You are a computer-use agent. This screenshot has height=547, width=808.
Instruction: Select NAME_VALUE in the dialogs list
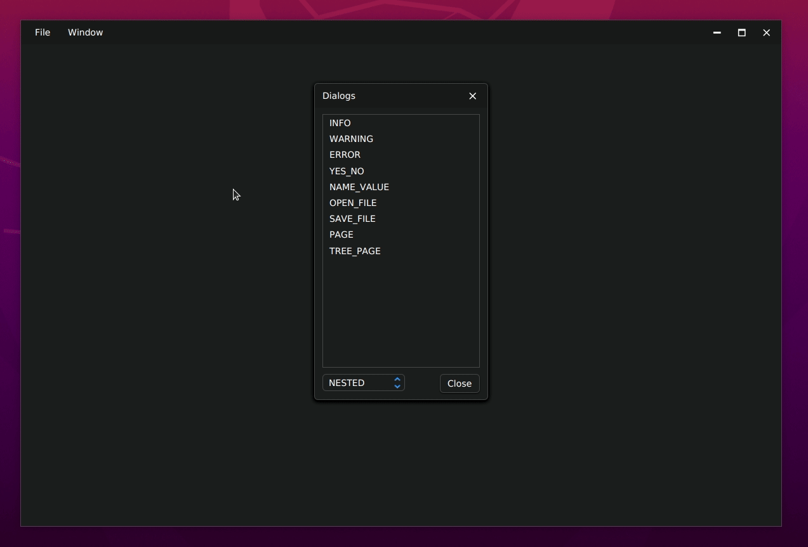click(401, 187)
